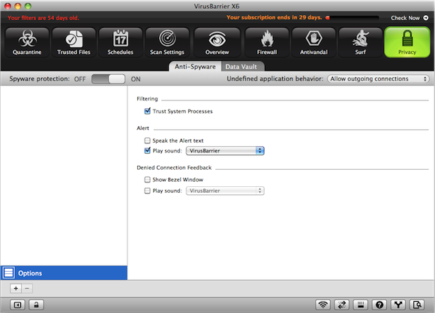Click the ON label beside spyware switch
Viewport: 435px width, 313px height.
pyautogui.click(x=136, y=79)
